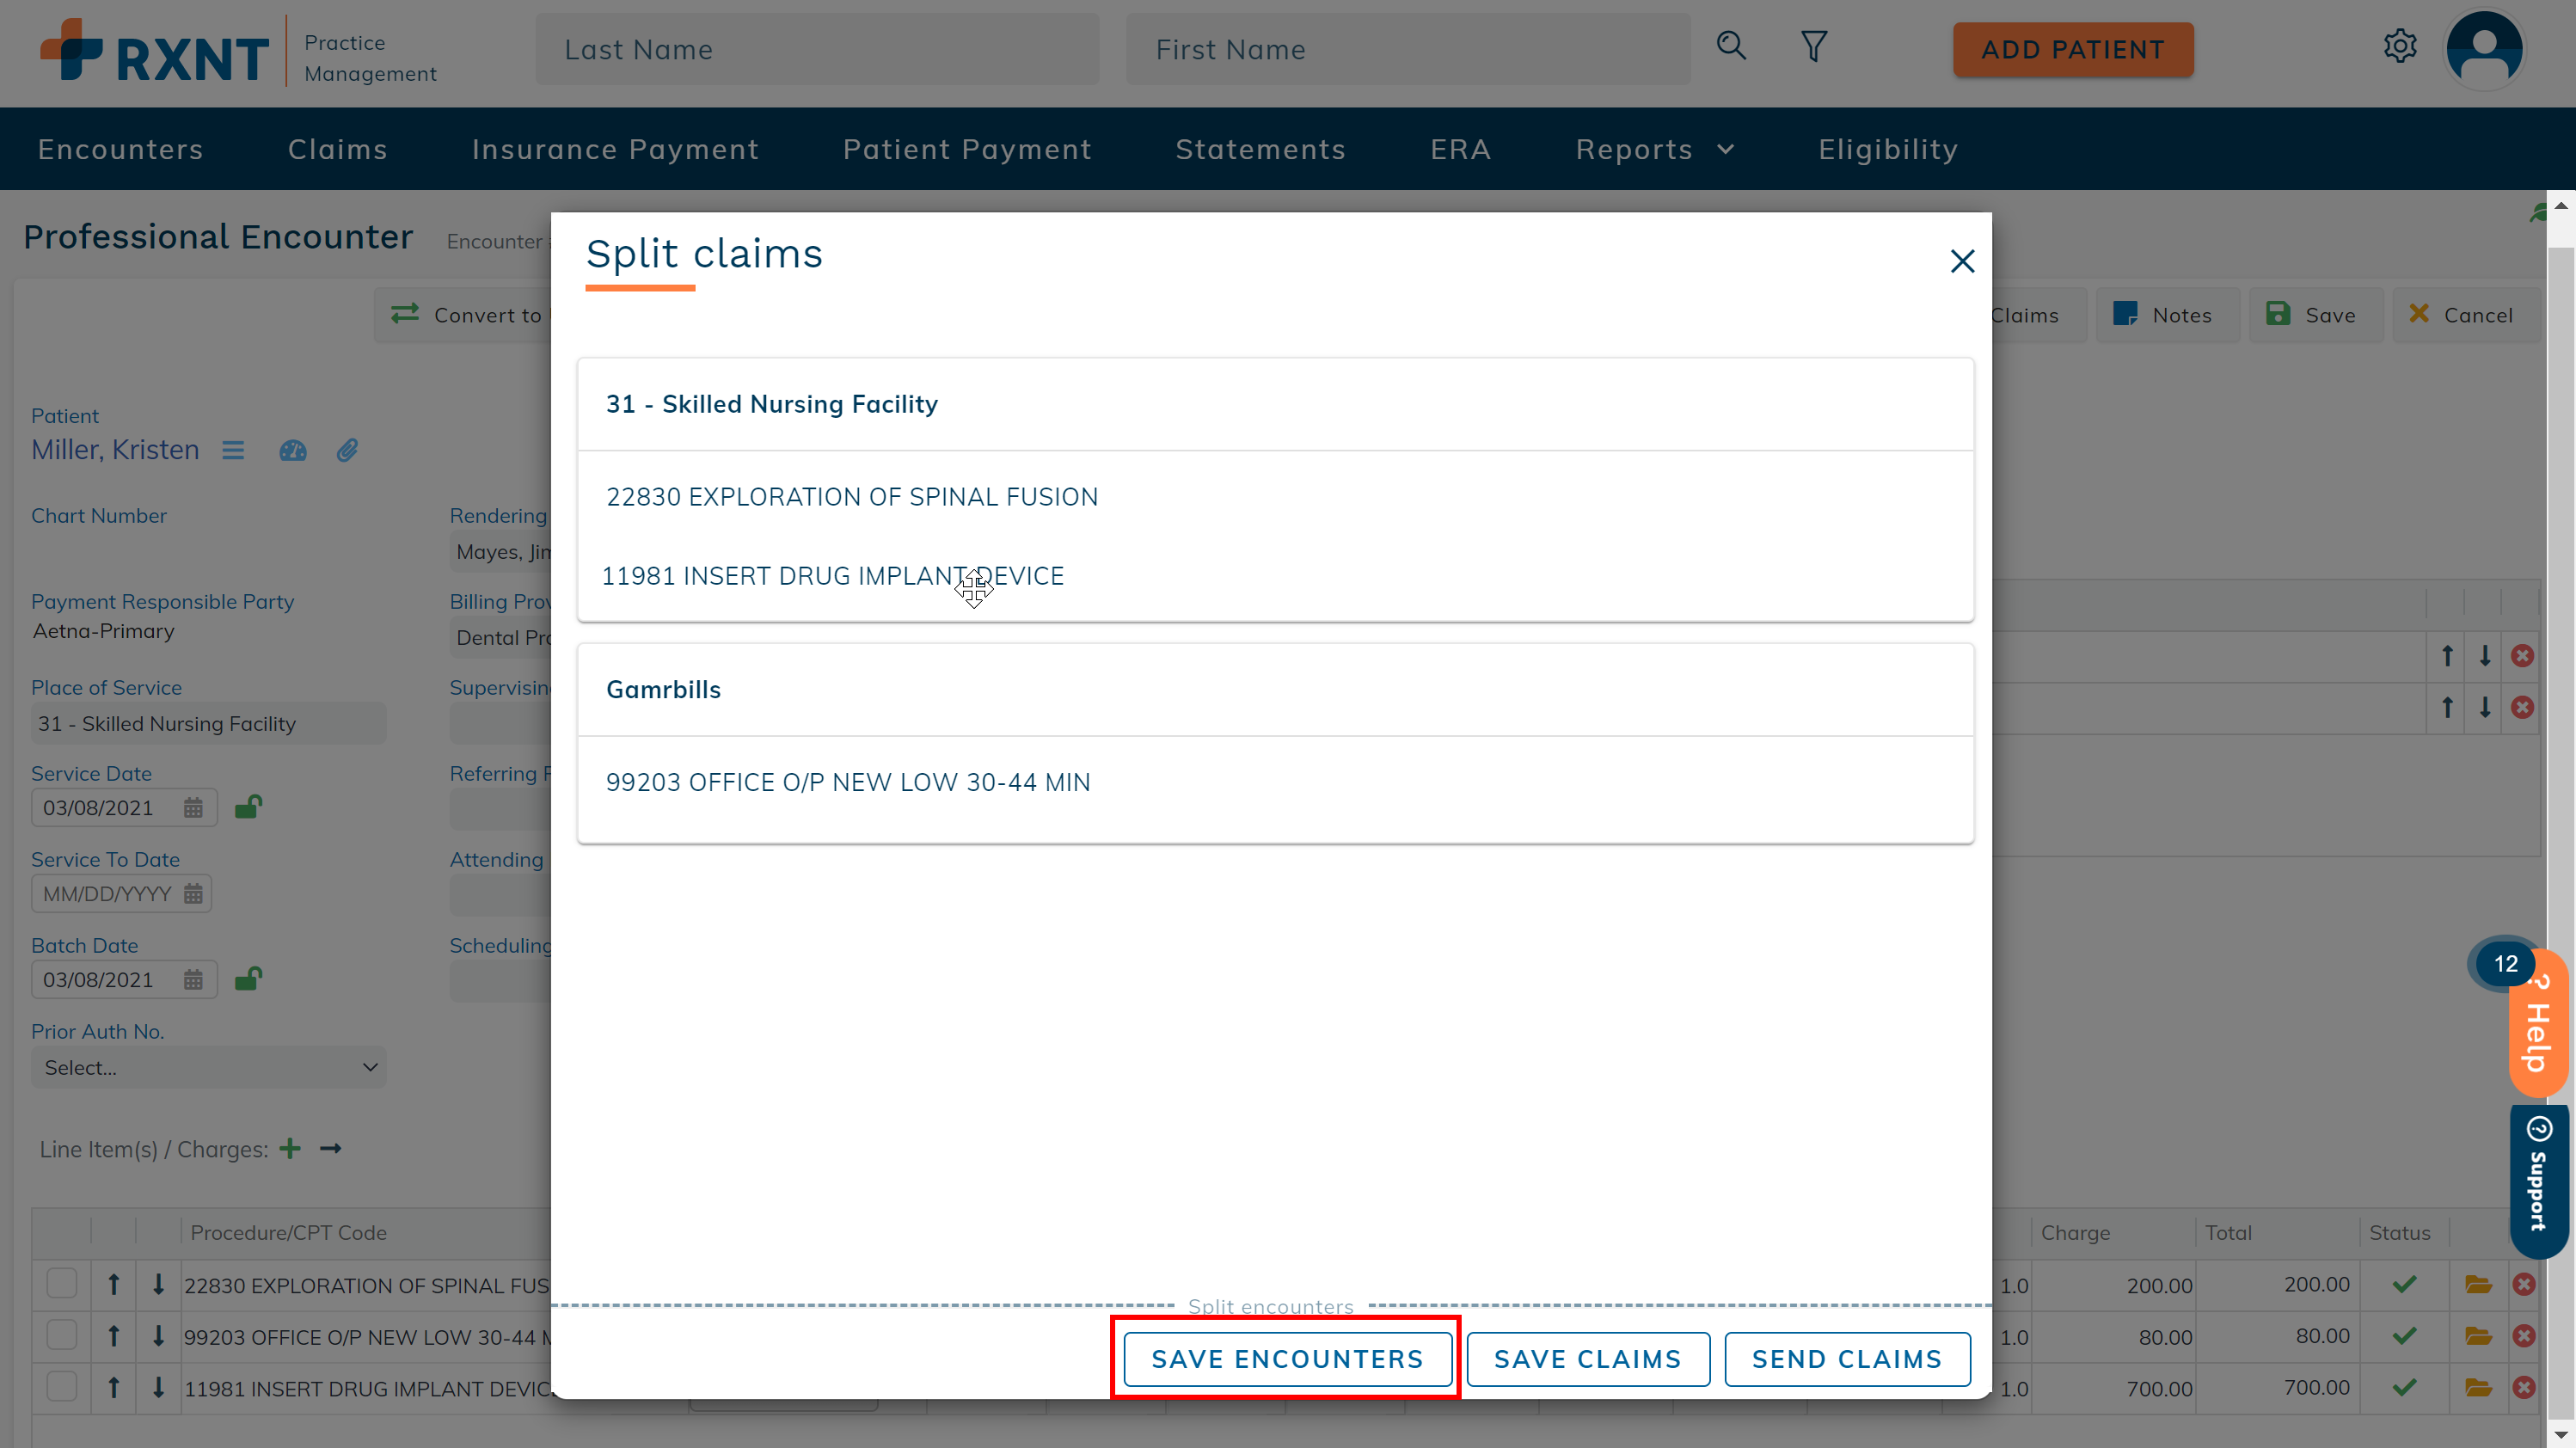Open Eligibility section
Viewport: 2576px width, 1448px height.
(x=1888, y=149)
